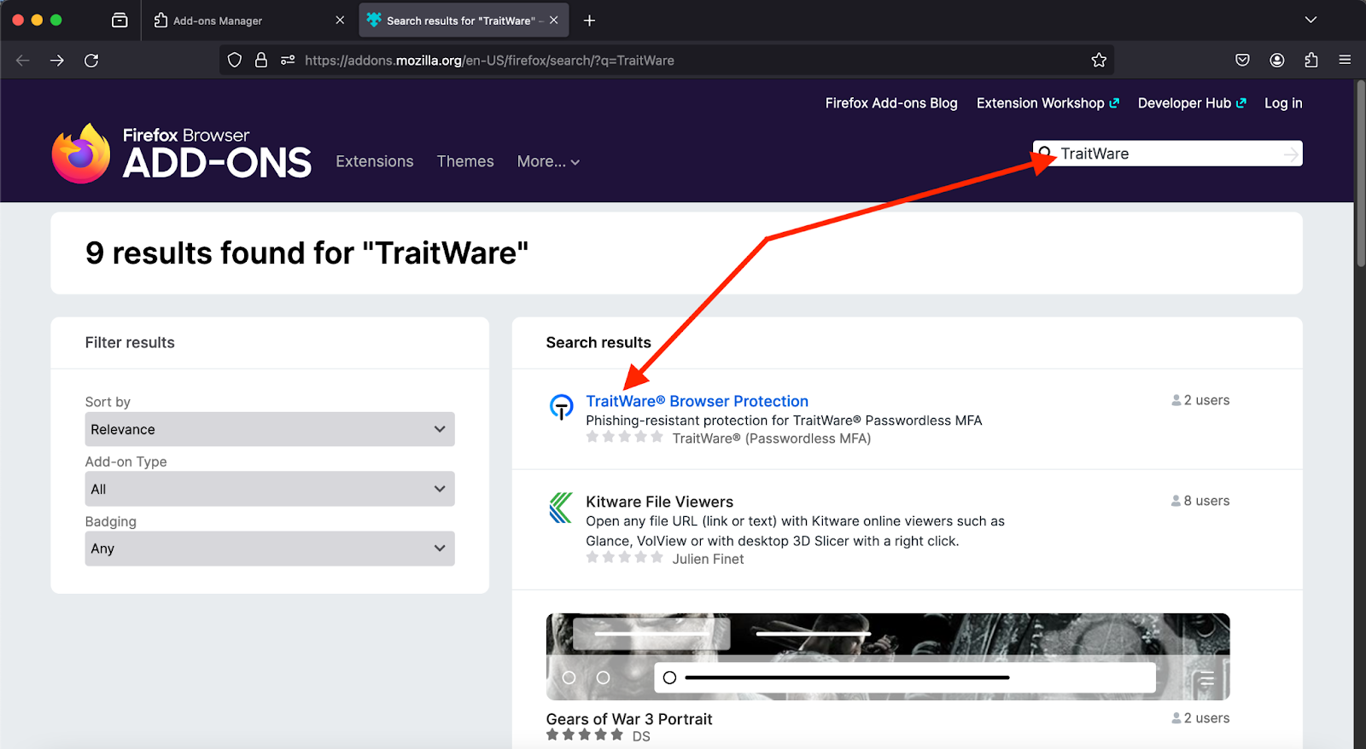Click Julien Finet author name
The height and width of the screenshot is (749, 1366).
[x=708, y=559]
